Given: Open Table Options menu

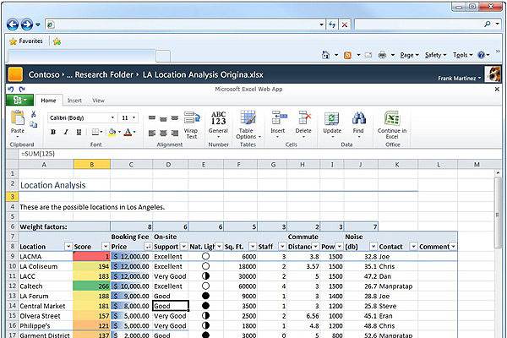Looking at the screenshot, I should [x=248, y=125].
